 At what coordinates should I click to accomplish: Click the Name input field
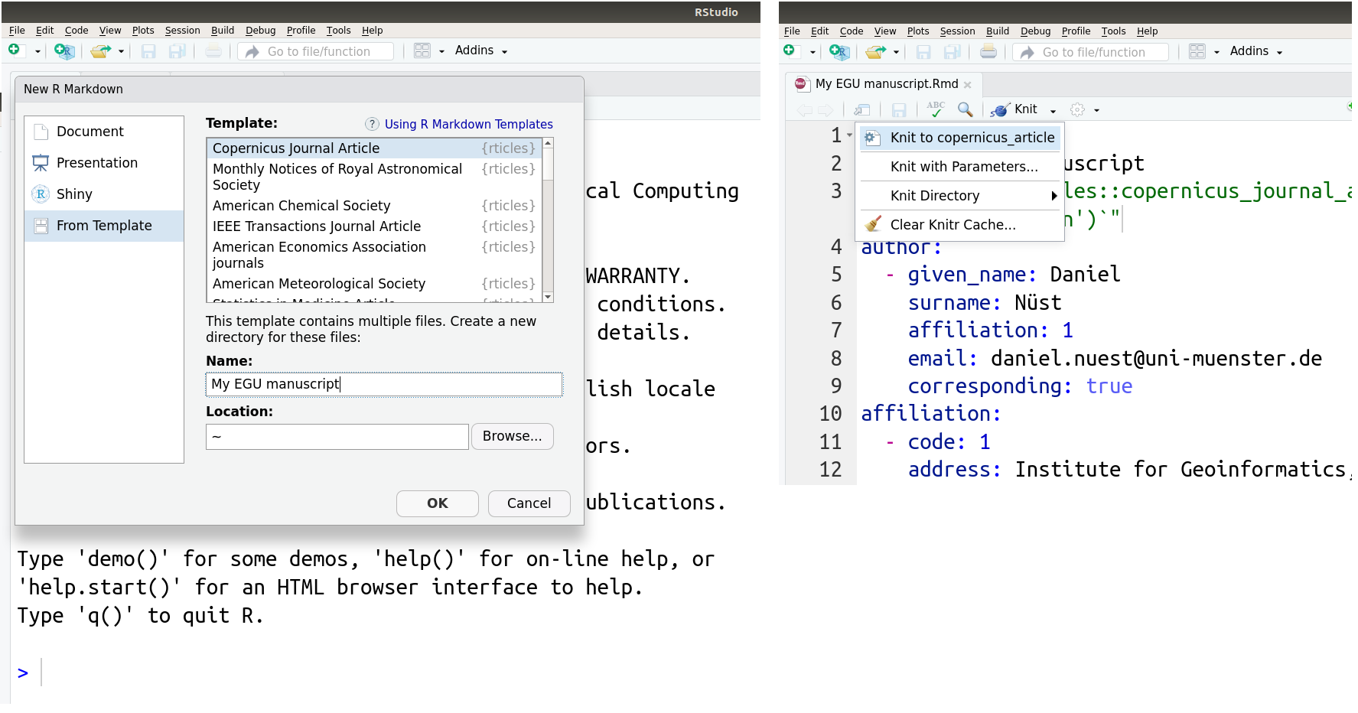pyautogui.click(x=384, y=384)
